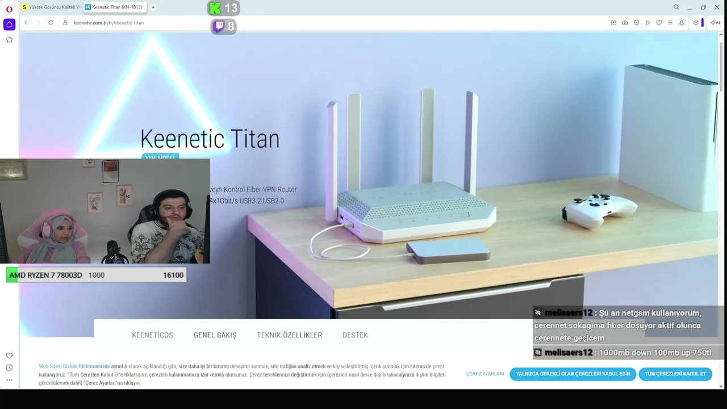This screenshot has height=409, width=727.
Task: Open the profile account icon
Action: click(x=682, y=23)
